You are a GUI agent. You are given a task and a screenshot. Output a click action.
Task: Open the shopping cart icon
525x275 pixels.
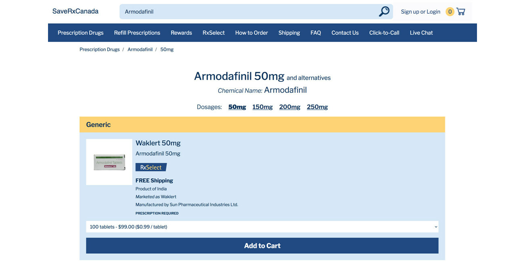pos(461,12)
